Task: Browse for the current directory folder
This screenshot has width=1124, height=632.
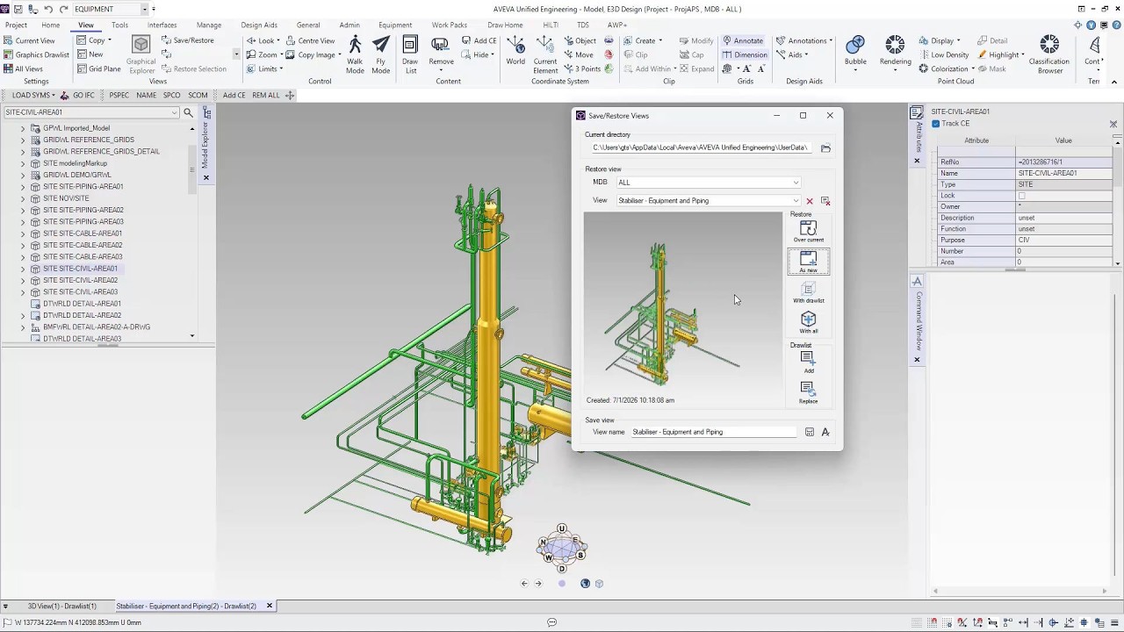Action: click(x=825, y=148)
